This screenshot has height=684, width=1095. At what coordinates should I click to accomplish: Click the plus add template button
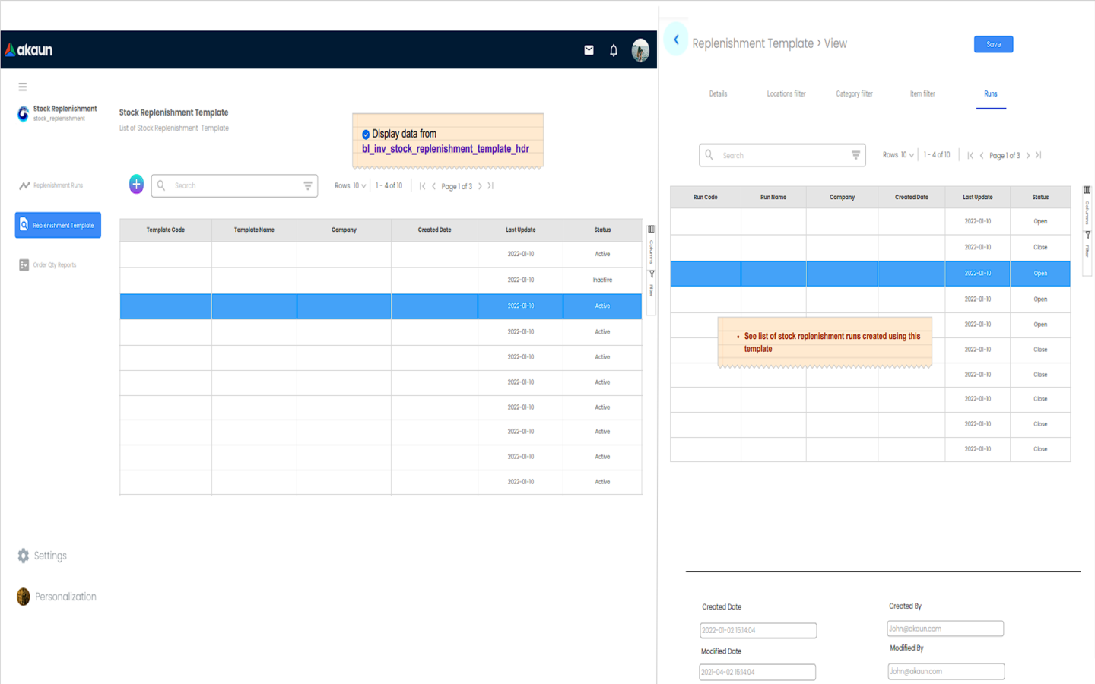136,184
